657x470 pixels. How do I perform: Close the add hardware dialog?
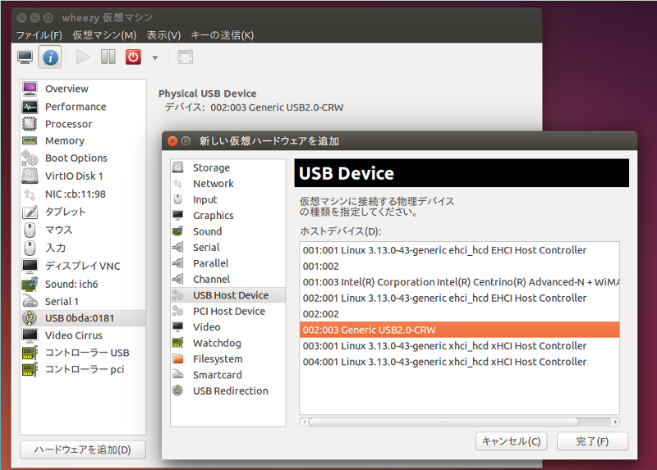[x=172, y=141]
